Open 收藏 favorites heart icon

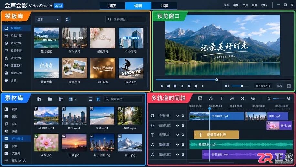(x=6, y=81)
